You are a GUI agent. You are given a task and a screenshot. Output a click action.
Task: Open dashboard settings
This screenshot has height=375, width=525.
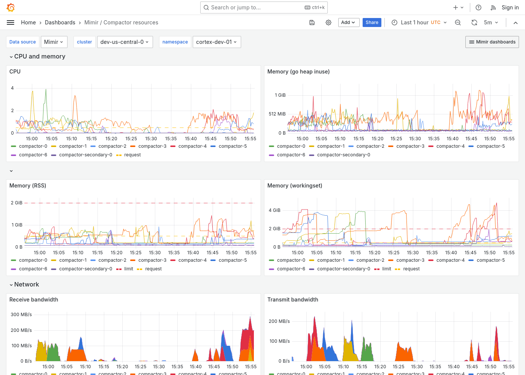pos(328,22)
